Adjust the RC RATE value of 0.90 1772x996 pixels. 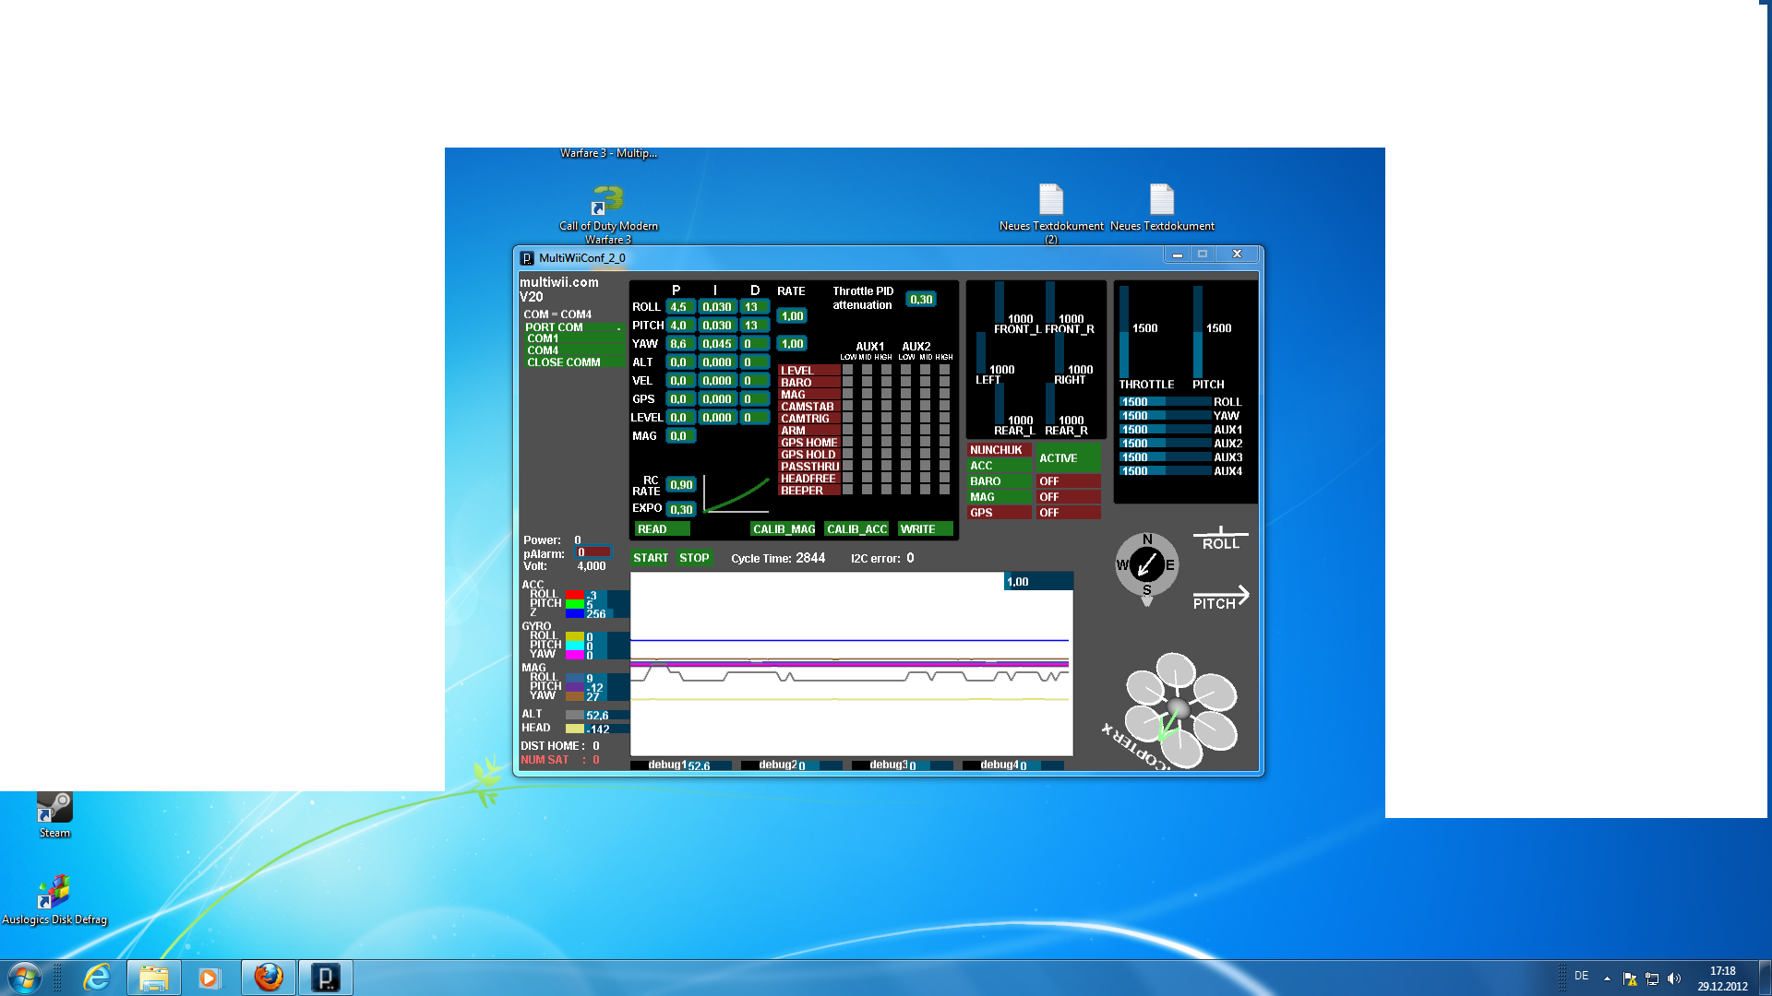click(x=680, y=483)
